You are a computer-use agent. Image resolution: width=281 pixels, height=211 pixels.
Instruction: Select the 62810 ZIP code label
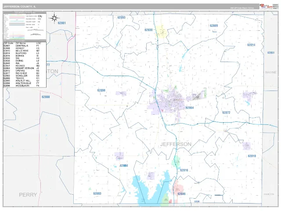252,156
